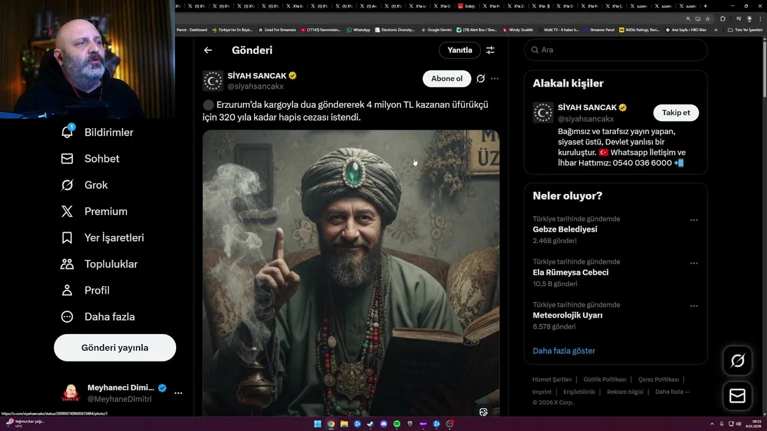The image size is (767, 431).
Task: Open more options for Ela Rümeysa Cebeci trend
Action: [x=694, y=263]
